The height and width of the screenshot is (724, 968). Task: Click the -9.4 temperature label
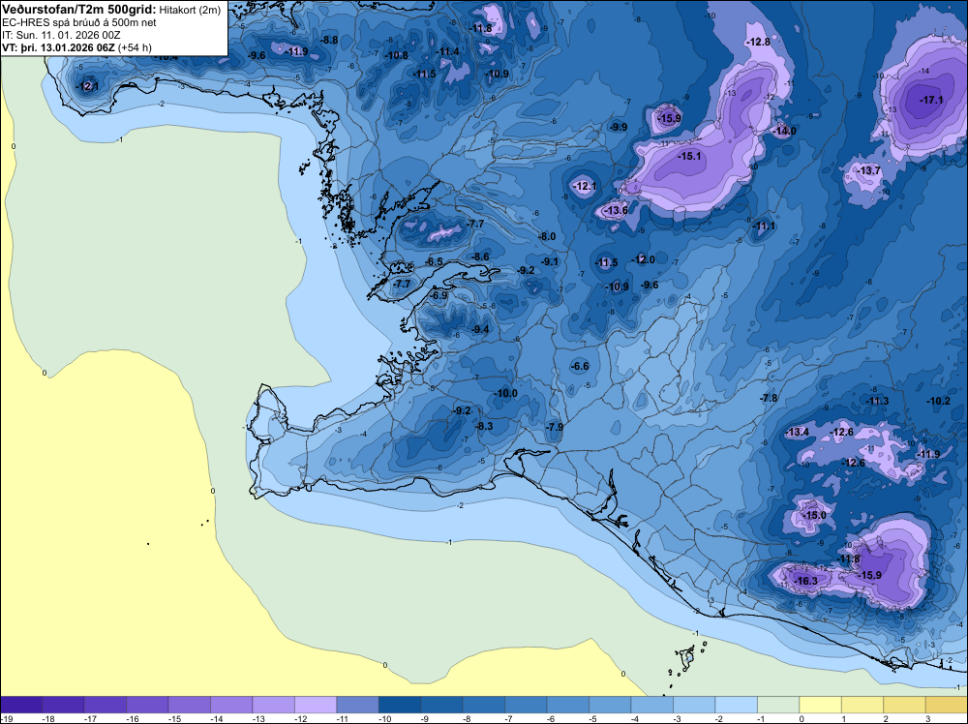pyautogui.click(x=480, y=330)
